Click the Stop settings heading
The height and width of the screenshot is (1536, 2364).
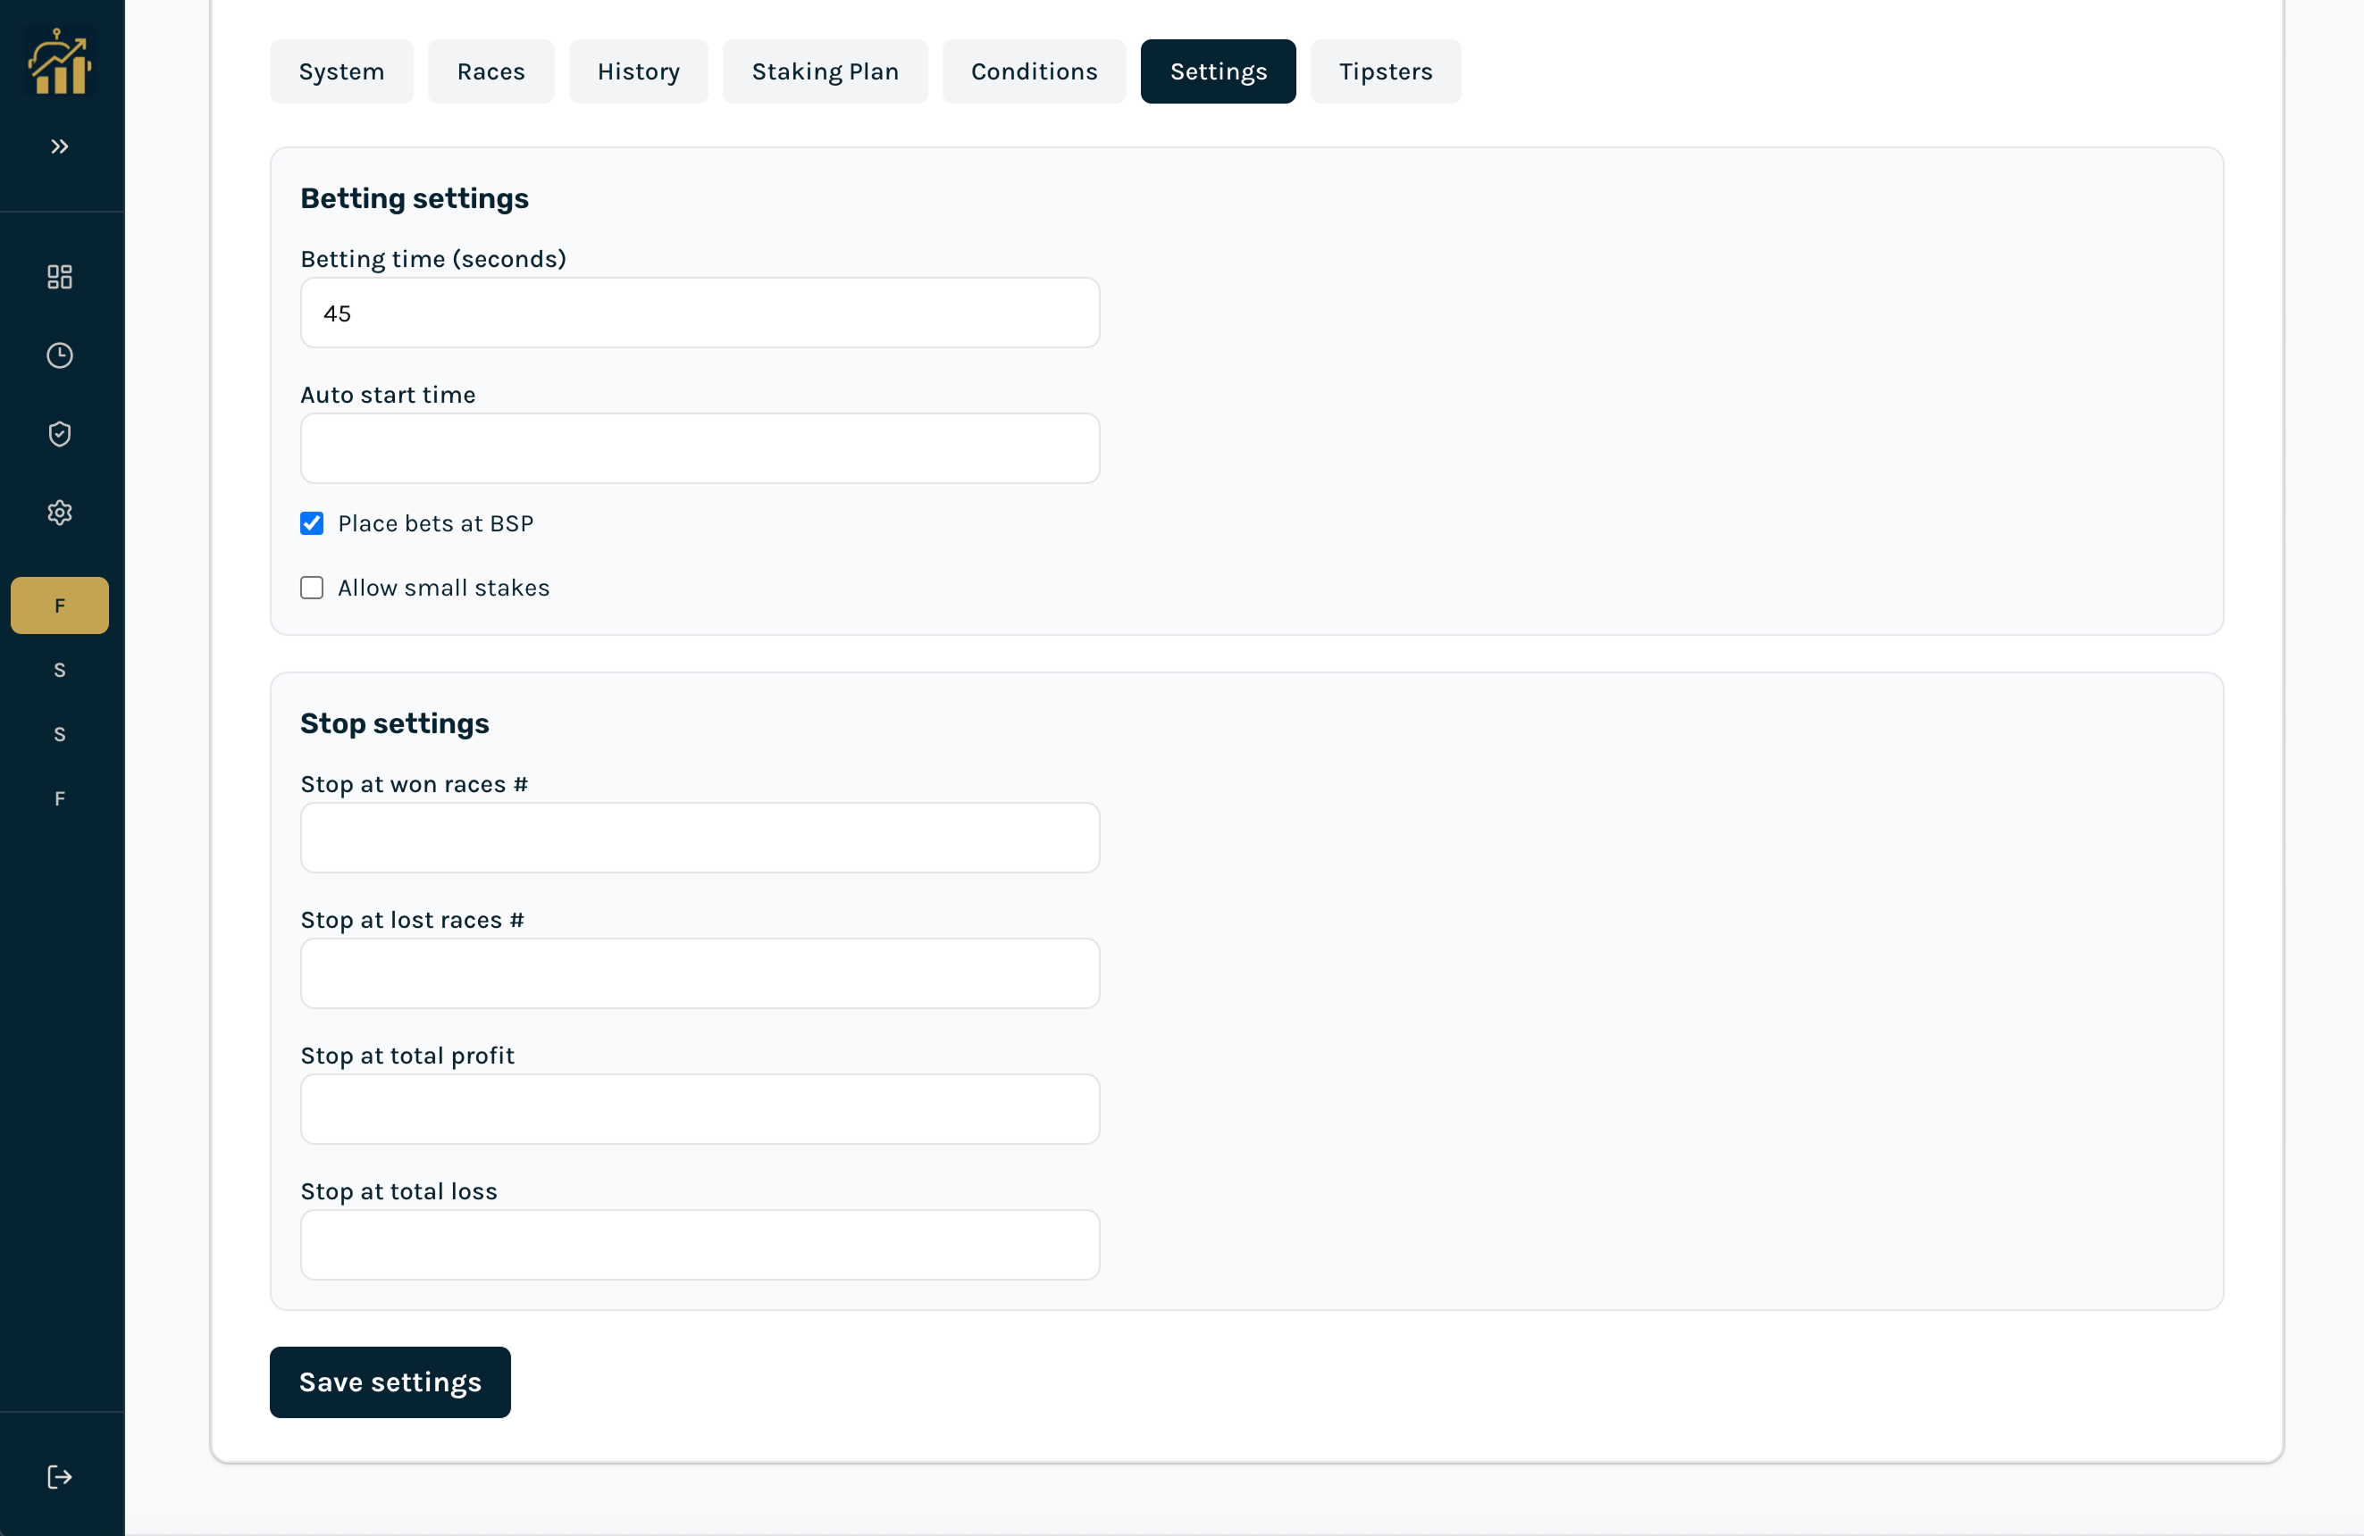click(x=394, y=724)
